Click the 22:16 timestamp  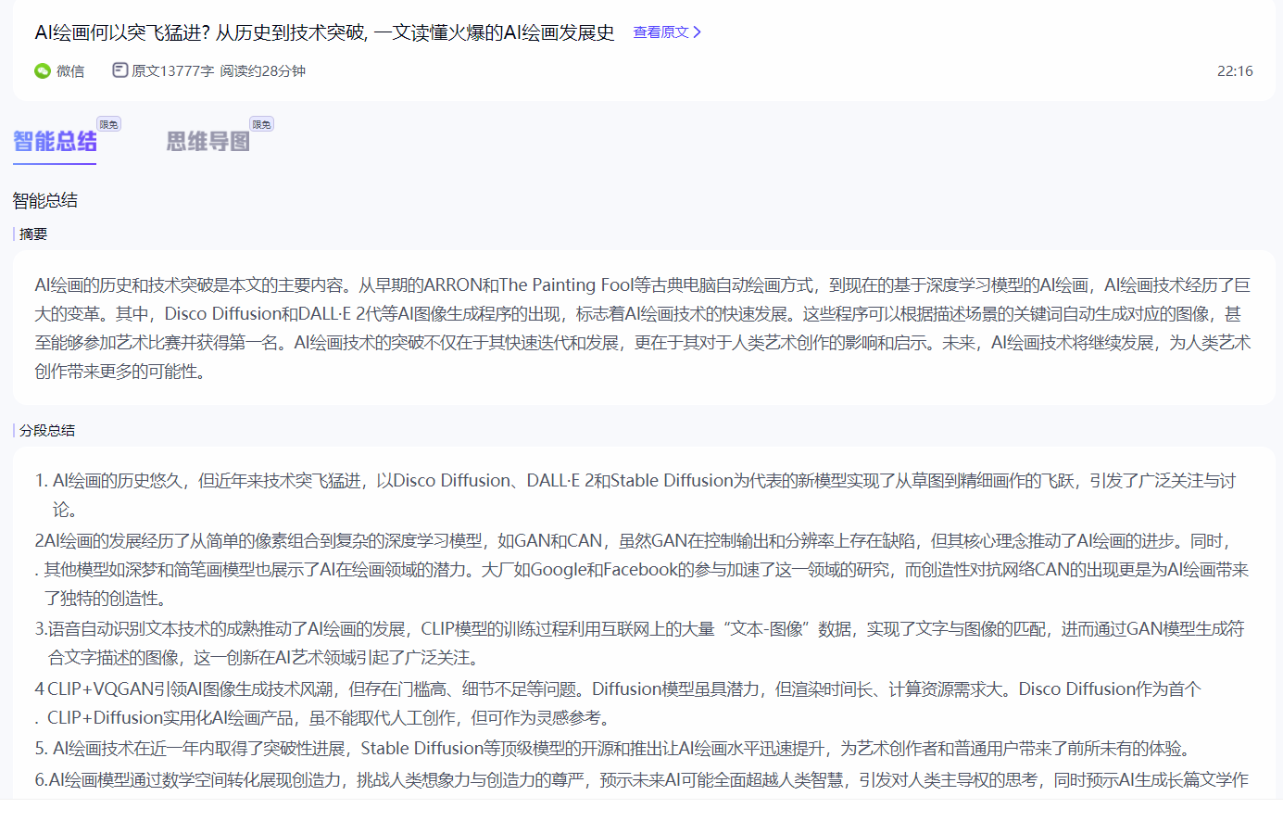(x=1234, y=71)
